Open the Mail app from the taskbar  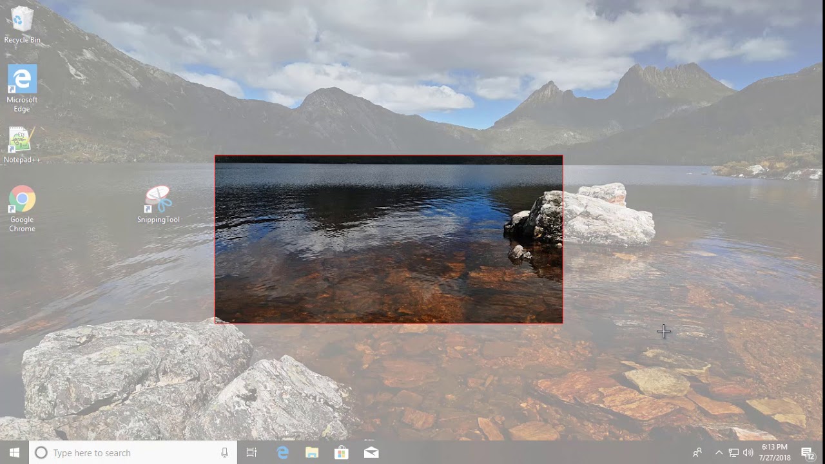click(371, 453)
